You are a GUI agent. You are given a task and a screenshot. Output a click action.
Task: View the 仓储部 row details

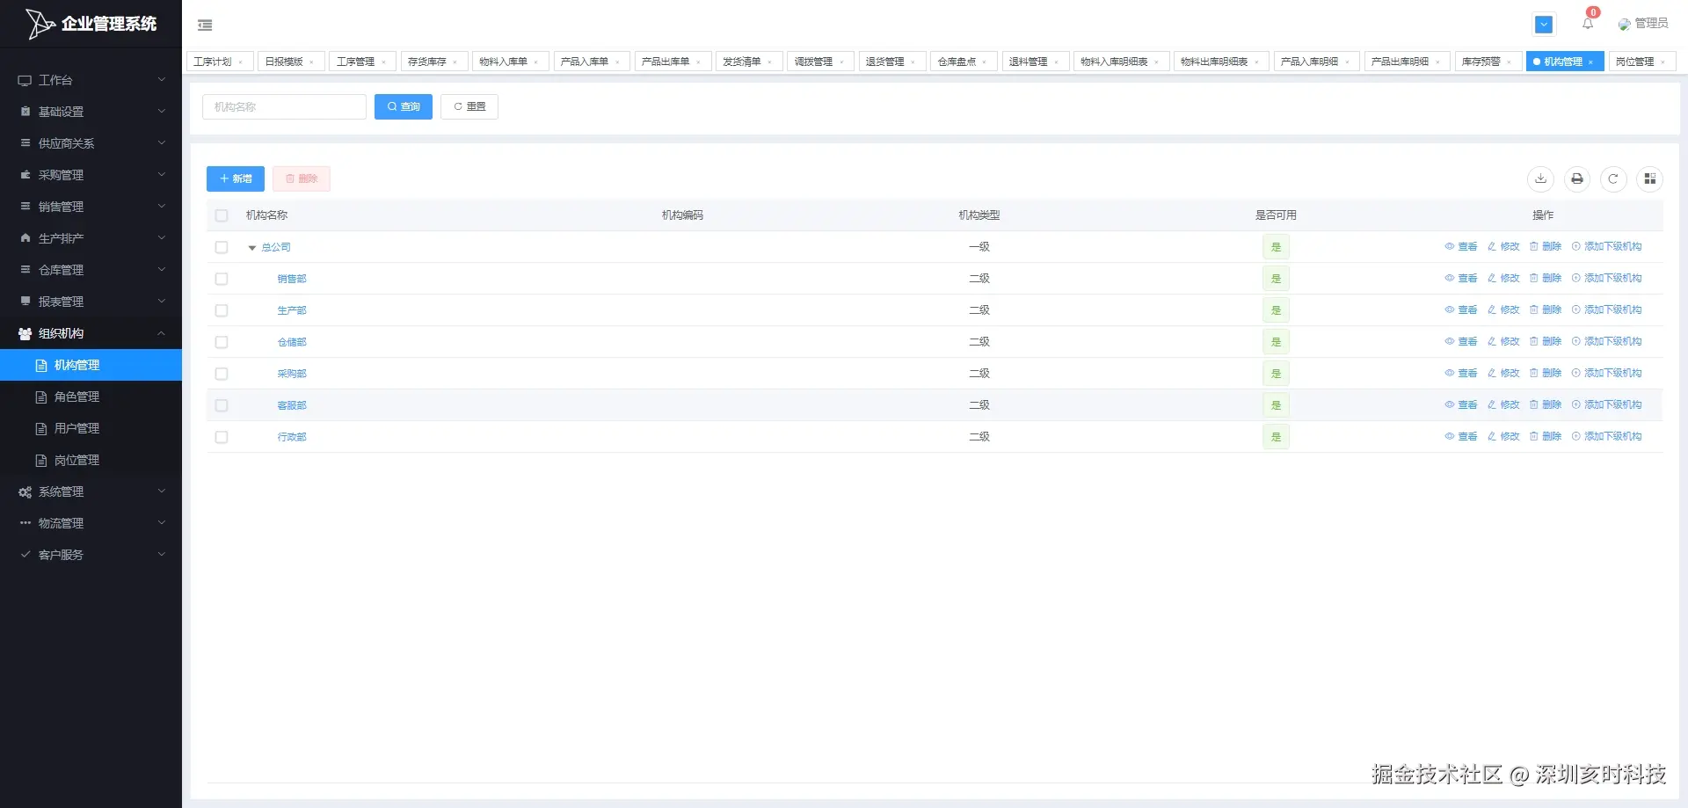[1461, 342]
